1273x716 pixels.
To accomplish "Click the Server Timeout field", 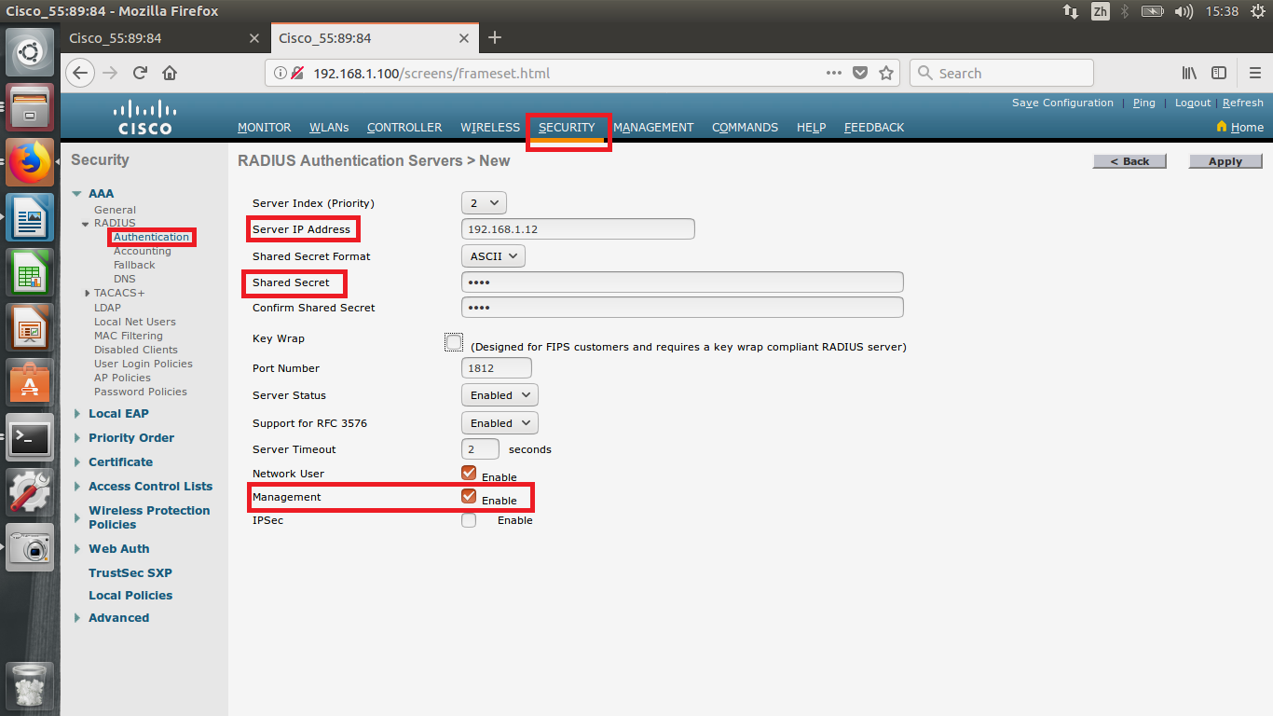I will [x=480, y=449].
